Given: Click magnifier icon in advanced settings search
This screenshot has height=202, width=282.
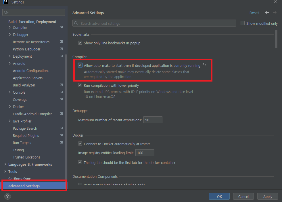Looking at the screenshot, I should (76, 23).
